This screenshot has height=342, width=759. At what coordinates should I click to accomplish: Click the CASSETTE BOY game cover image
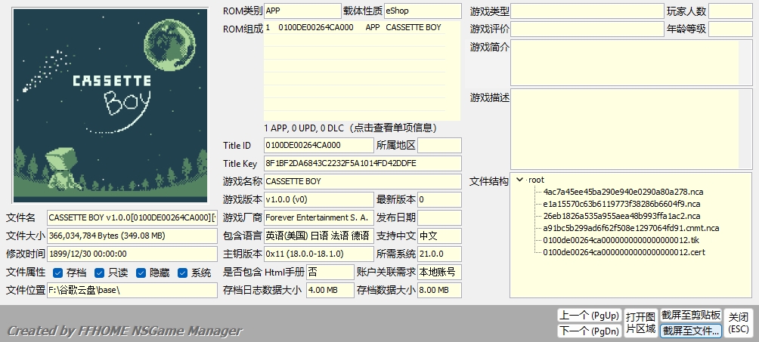(x=110, y=106)
